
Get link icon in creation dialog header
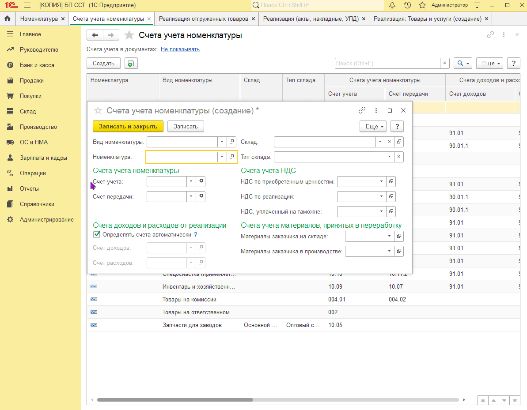[x=362, y=110]
